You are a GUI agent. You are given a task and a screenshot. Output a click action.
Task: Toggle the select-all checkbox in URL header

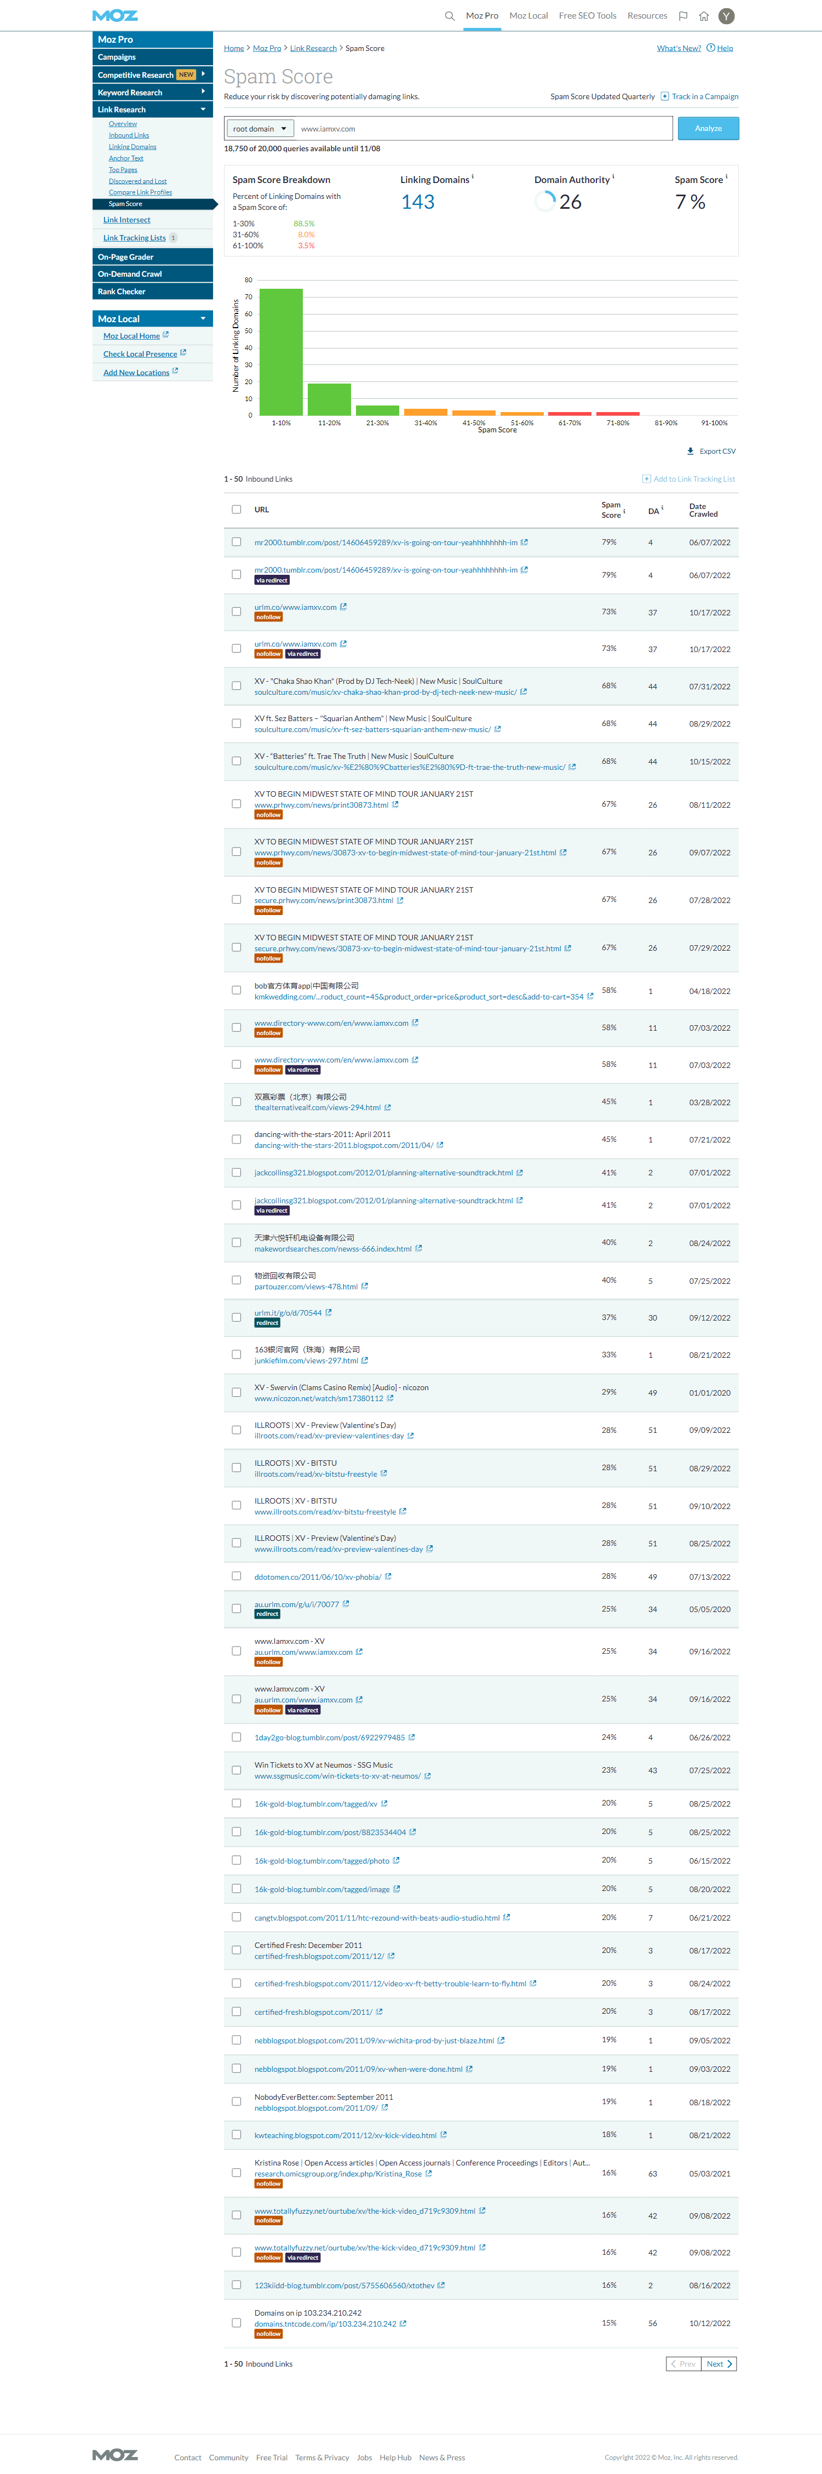point(236,510)
